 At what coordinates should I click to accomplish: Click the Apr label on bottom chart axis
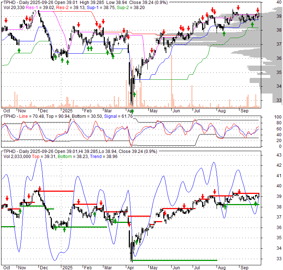131,268
